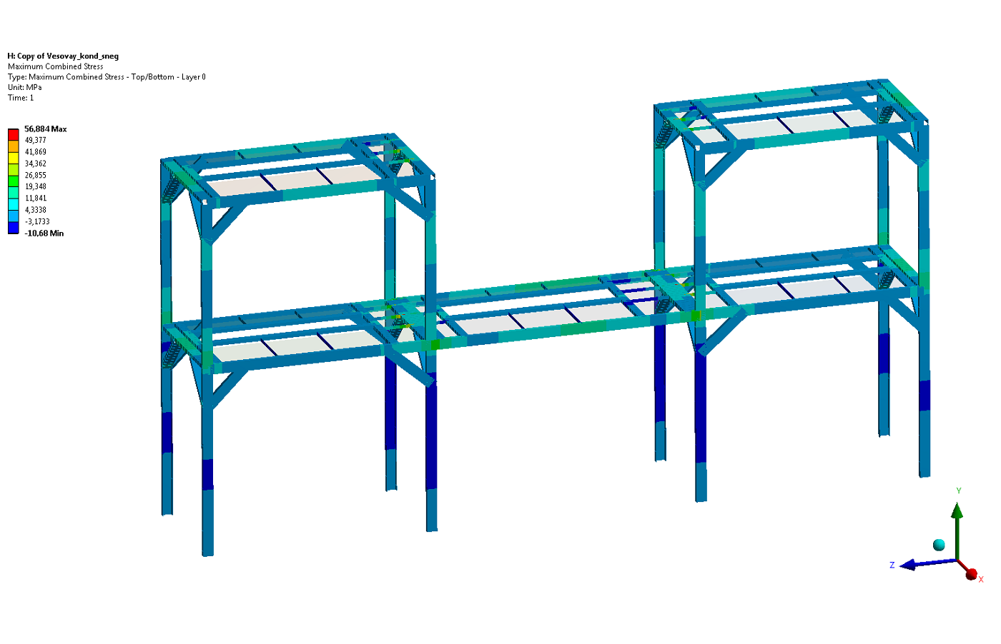Click the -3,1733 legend value label

[37, 221]
